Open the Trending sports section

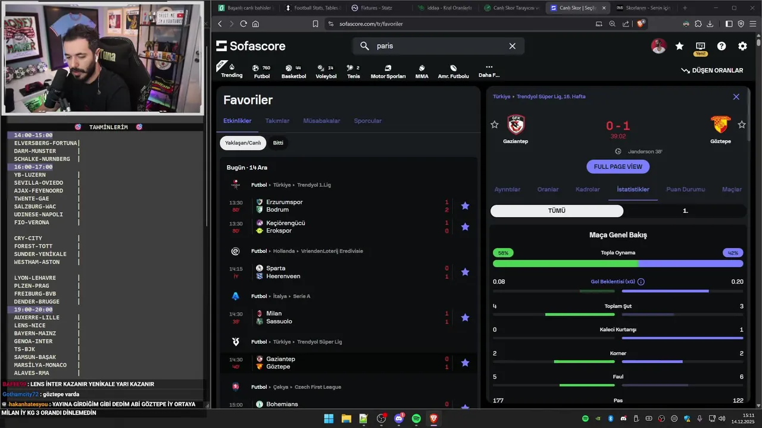(232, 71)
